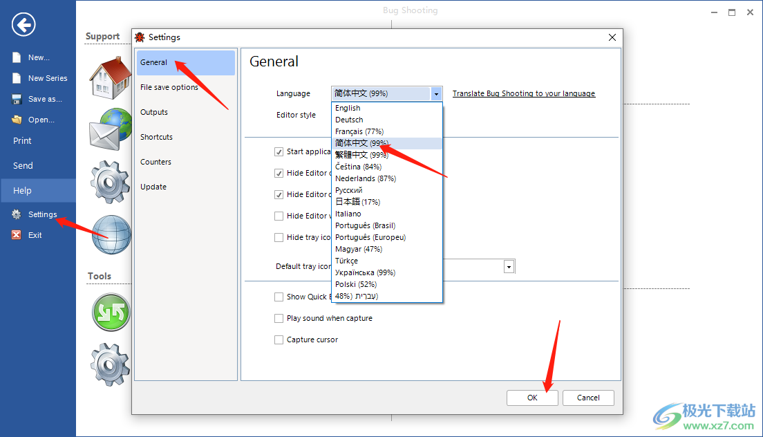Screen dimensions: 763x437
Task: Choose Français (77%) language
Action: (387, 131)
